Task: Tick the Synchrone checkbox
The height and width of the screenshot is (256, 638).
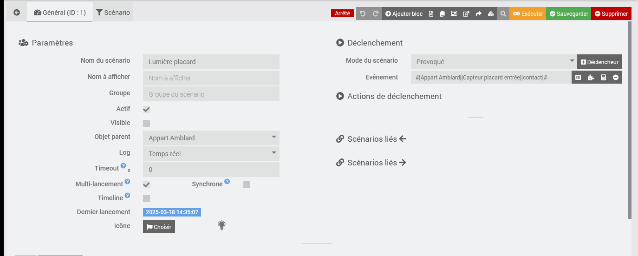Action: pos(246,184)
